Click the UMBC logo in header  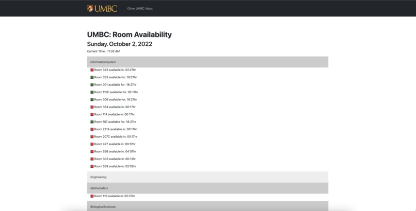[x=102, y=8]
